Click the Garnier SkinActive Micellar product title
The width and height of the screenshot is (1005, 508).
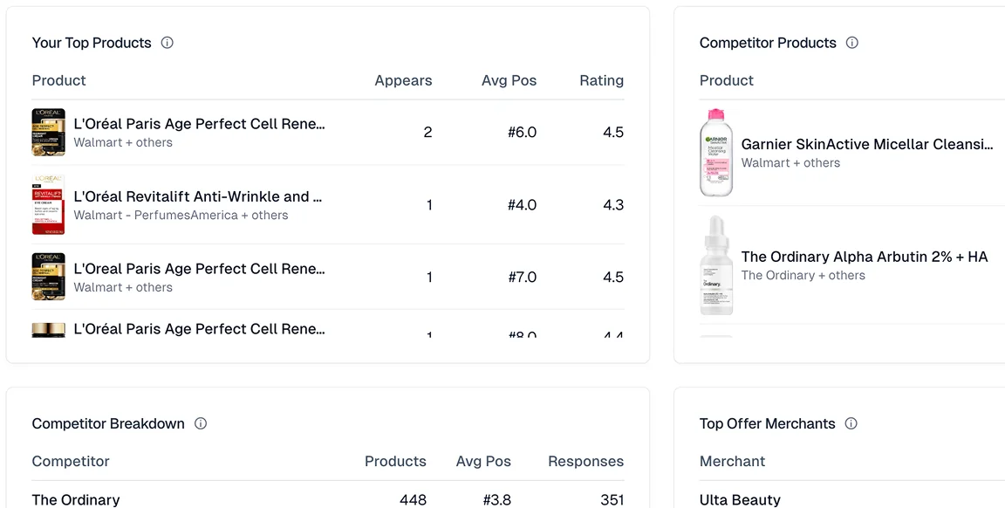[866, 144]
